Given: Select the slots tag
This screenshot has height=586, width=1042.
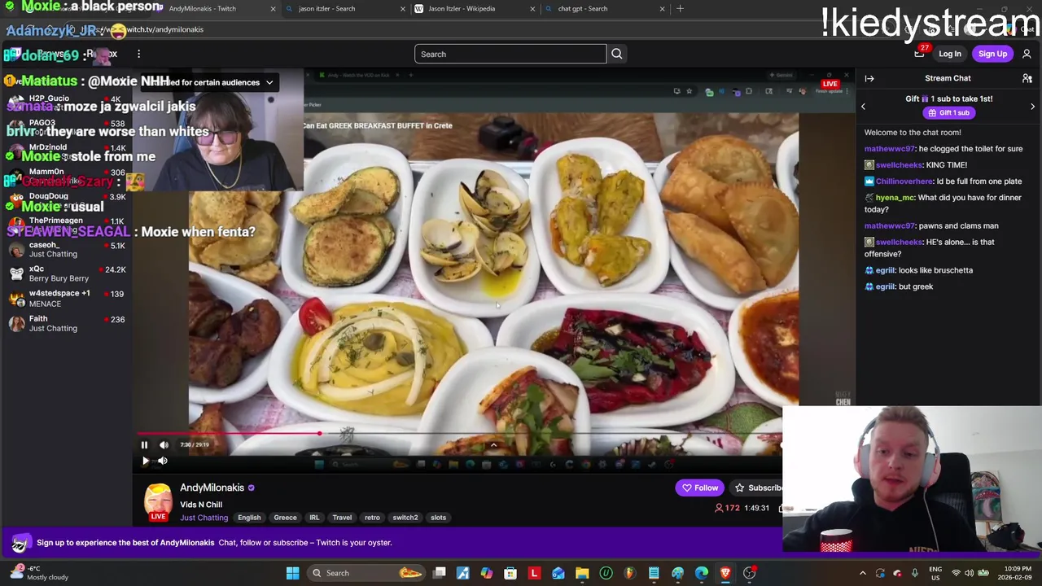Looking at the screenshot, I should click(438, 518).
